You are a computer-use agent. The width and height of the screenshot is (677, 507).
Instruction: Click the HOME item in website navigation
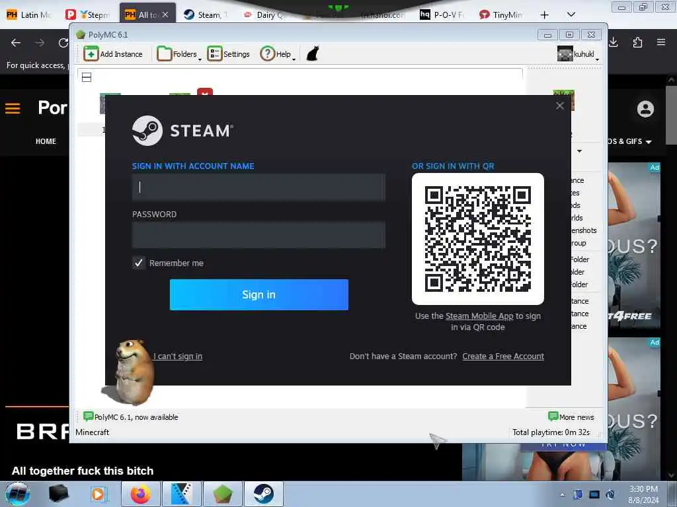click(46, 141)
